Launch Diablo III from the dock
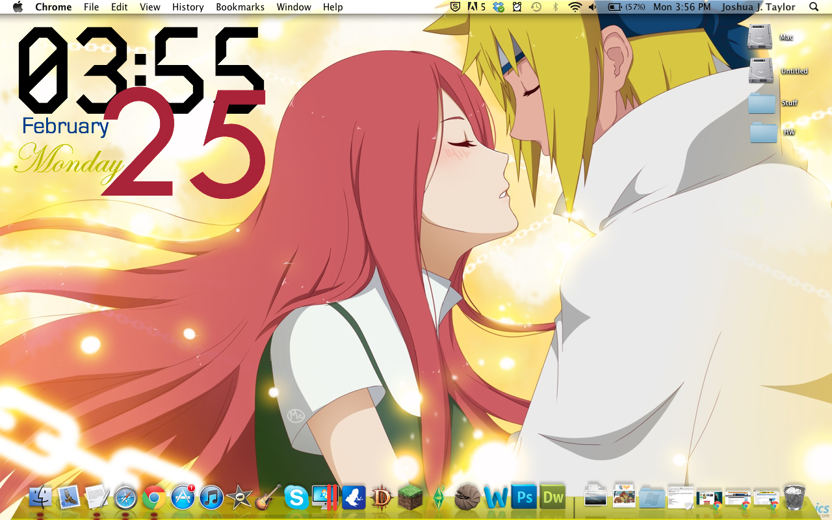This screenshot has height=520, width=832. click(x=382, y=498)
